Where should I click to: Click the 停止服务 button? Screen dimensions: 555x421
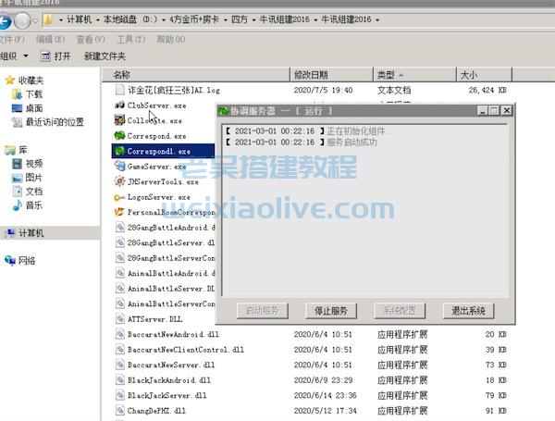[x=331, y=311]
